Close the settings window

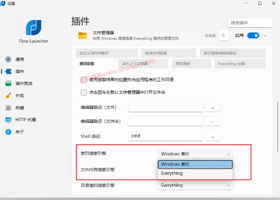274,3
